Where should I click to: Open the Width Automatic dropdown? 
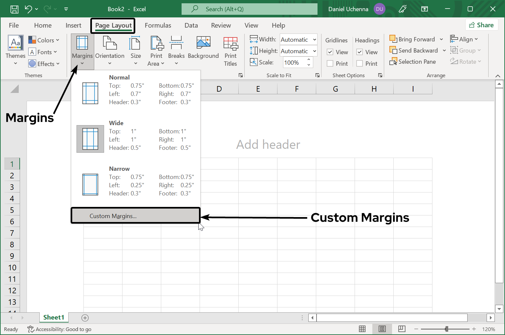[313, 39]
